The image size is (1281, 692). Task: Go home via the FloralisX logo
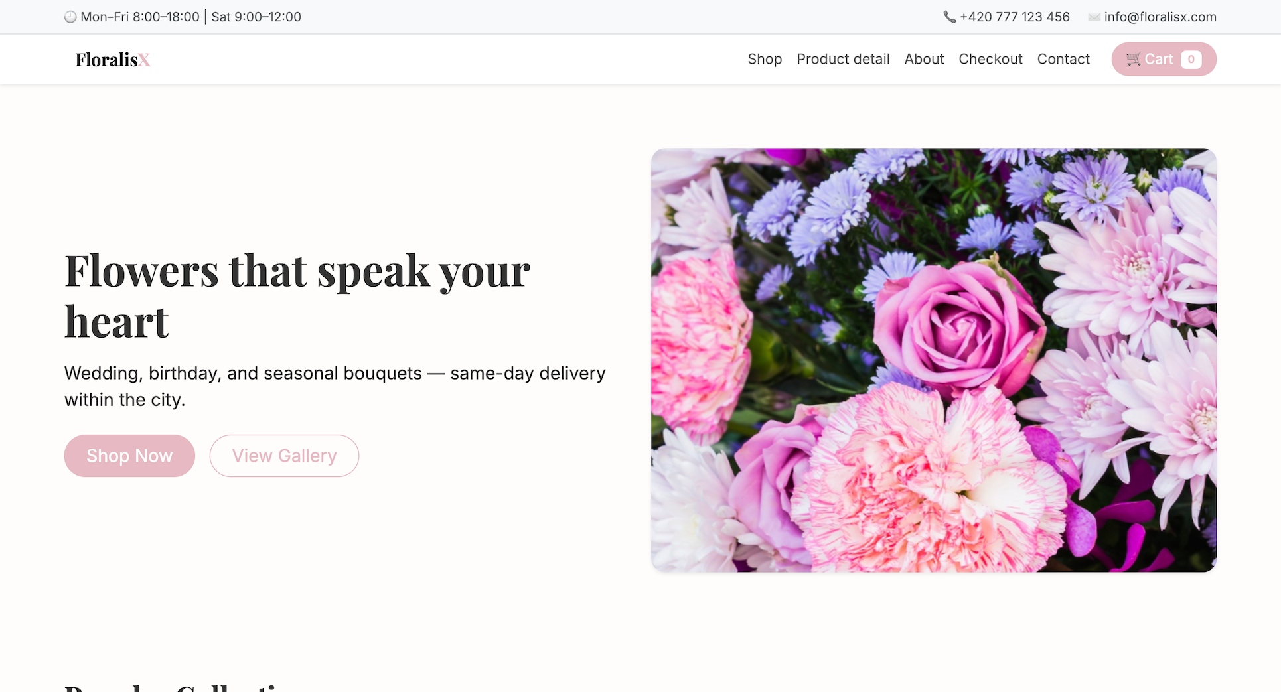(113, 60)
